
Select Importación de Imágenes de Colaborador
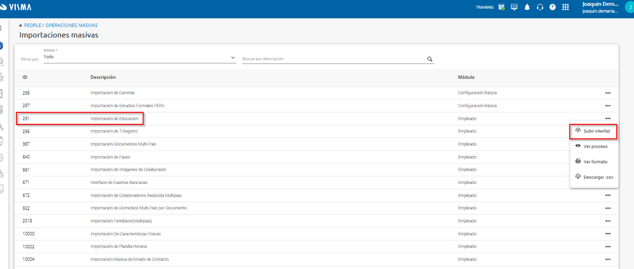pos(128,169)
